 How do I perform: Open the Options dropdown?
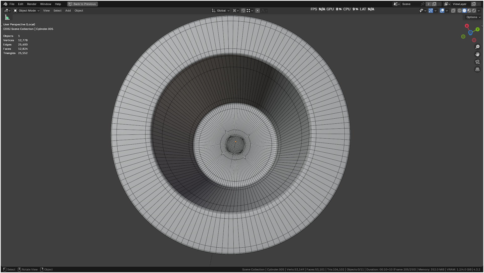click(x=473, y=17)
